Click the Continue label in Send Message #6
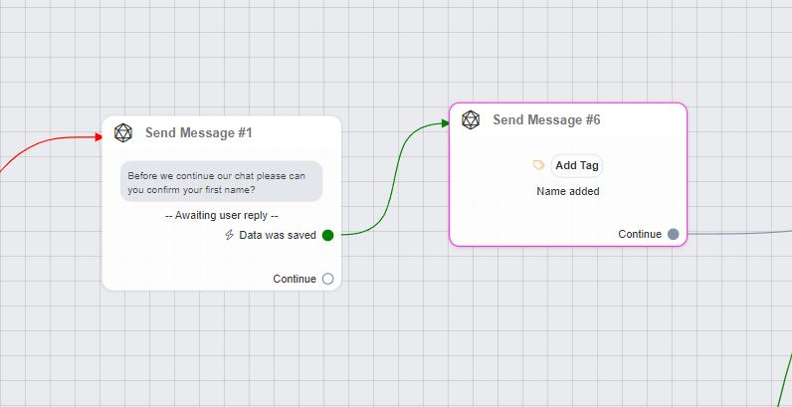This screenshot has width=792, height=407. (x=640, y=234)
